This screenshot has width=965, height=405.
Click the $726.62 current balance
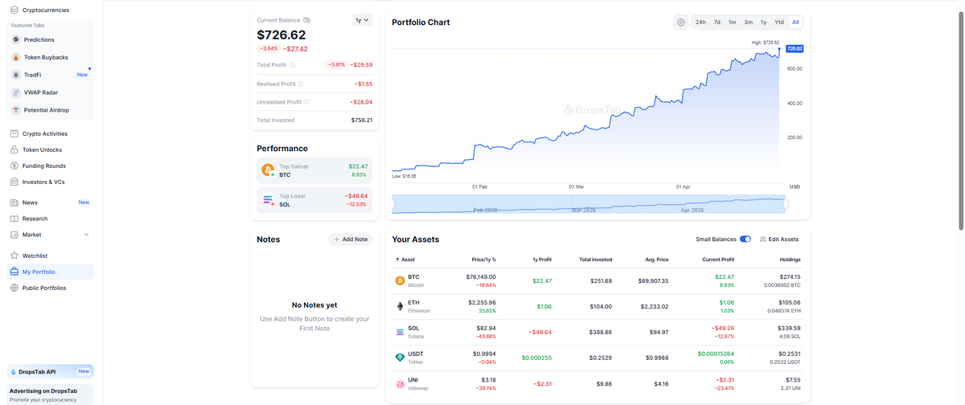(281, 35)
